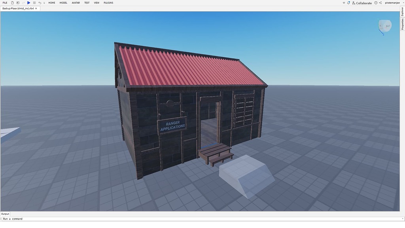Switch to the PLUGINS ribbon tab

point(109,2)
